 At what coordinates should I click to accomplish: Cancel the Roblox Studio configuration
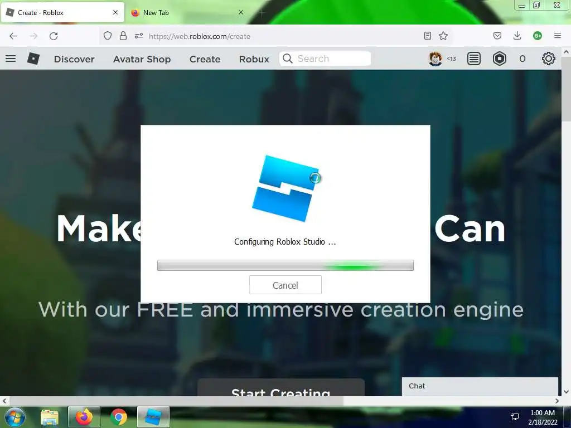click(285, 285)
